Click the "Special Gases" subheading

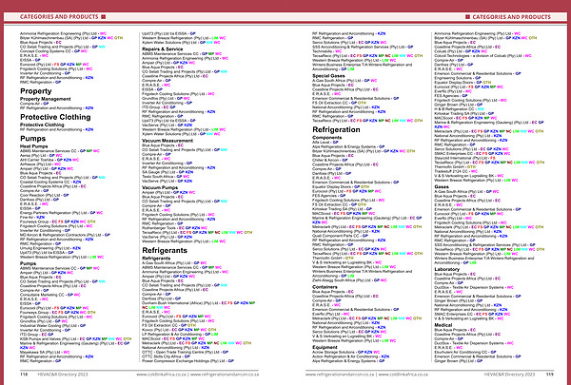[328, 76]
